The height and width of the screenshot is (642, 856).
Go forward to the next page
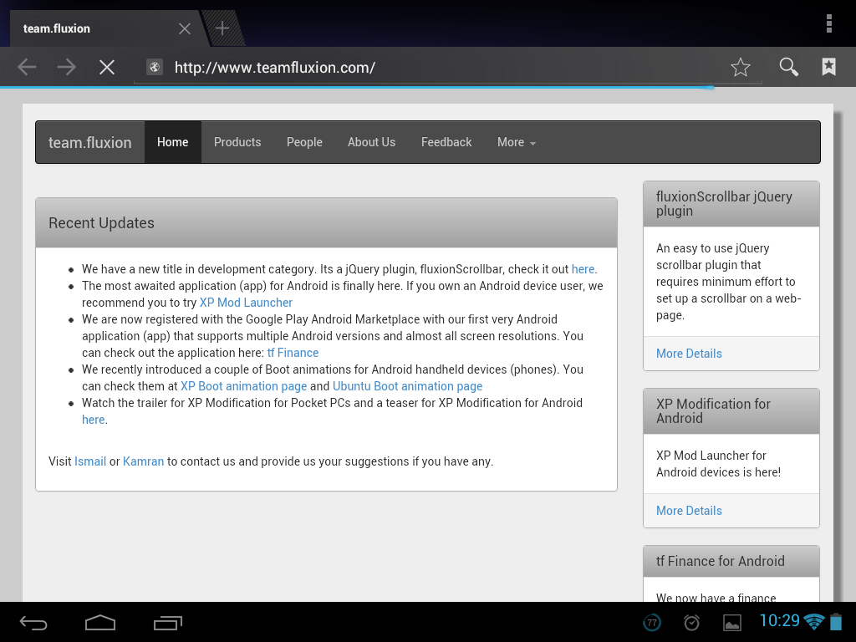click(67, 67)
